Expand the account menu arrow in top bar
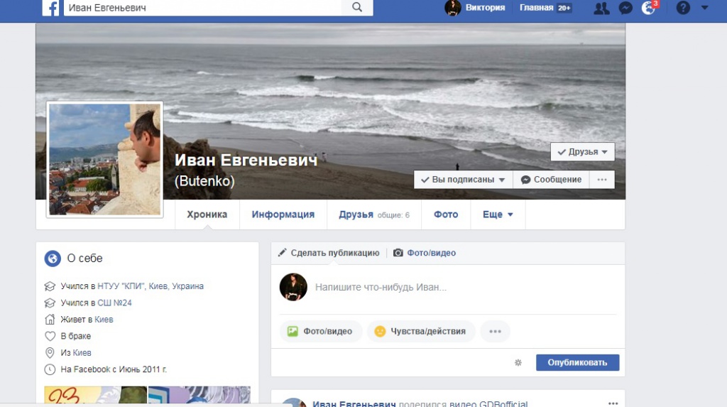 pos(705,7)
